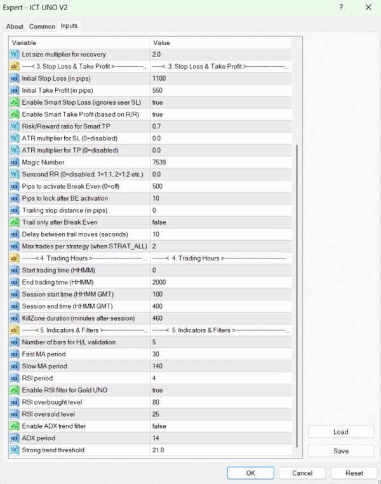Click the bool icon beside Enable ADX trend filter
The image size is (381, 484).
tap(14, 426)
